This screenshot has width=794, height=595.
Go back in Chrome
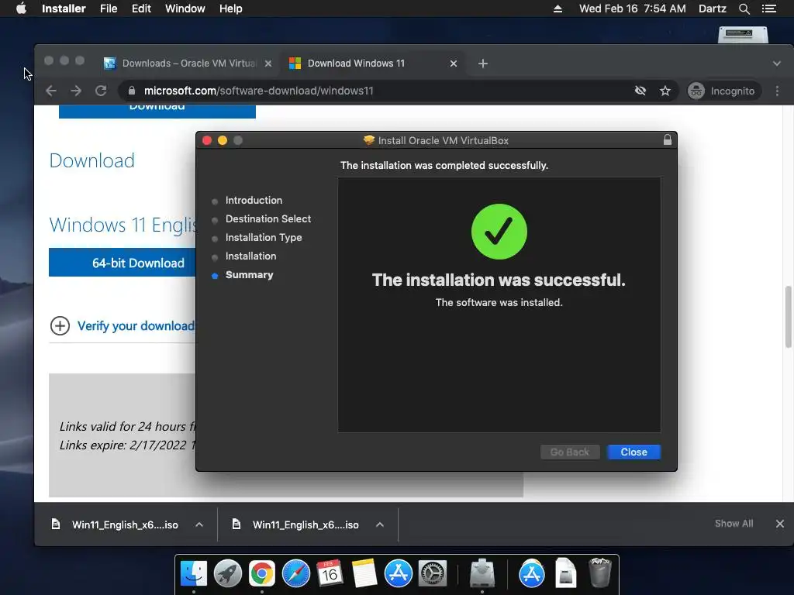point(50,91)
